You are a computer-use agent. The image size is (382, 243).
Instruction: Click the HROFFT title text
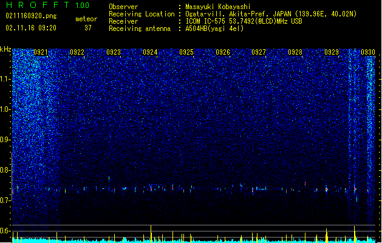tap(38, 5)
